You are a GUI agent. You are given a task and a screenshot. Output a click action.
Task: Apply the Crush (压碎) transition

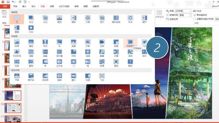coord(102,43)
